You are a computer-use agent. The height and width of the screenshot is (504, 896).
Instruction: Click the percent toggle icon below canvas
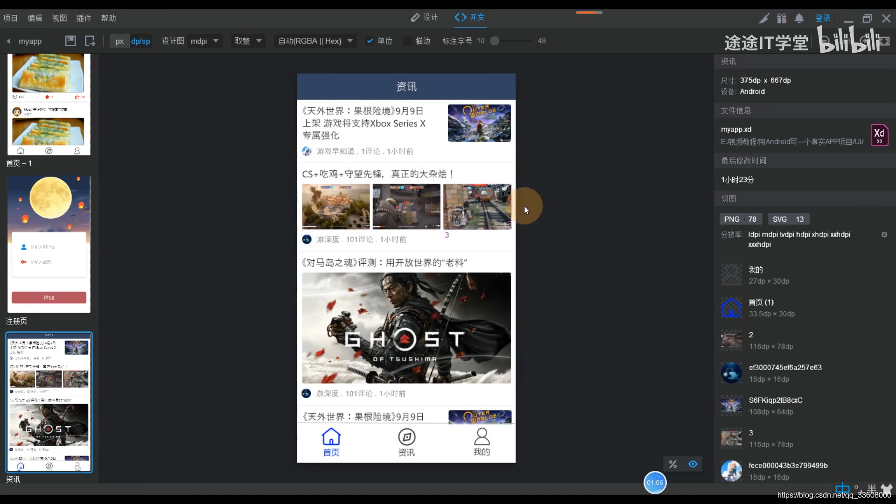click(x=672, y=464)
